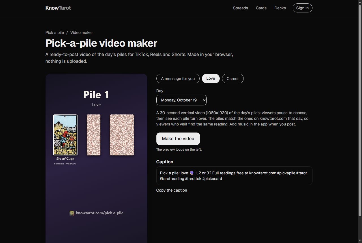Open the KnowTarot home logo
The image size is (362, 243).
point(58,8)
